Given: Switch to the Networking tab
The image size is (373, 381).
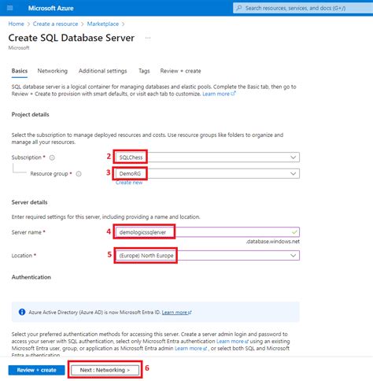Looking at the screenshot, I should [53, 71].
